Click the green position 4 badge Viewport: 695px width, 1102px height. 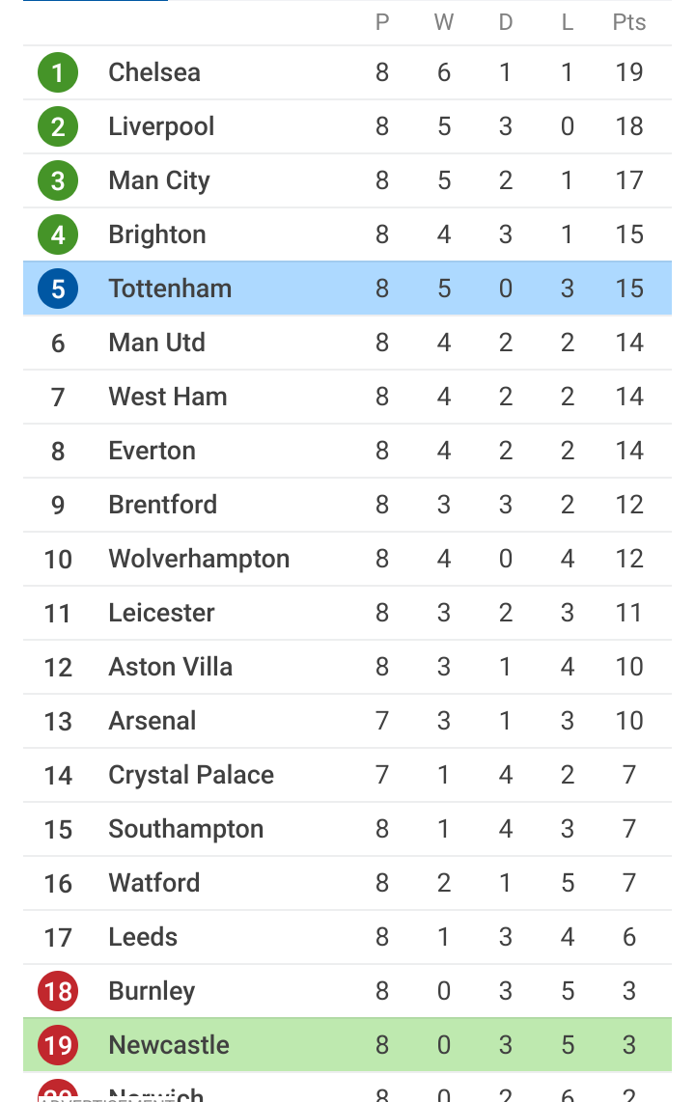tap(58, 234)
